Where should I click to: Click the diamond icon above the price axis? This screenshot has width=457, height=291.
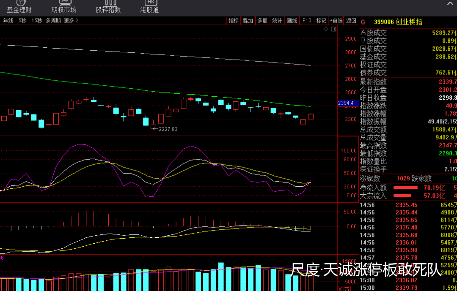[x=326, y=29]
